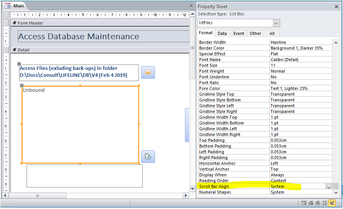Click the Property Sheet scroll down arrow
343x209 pixels.
point(336,192)
